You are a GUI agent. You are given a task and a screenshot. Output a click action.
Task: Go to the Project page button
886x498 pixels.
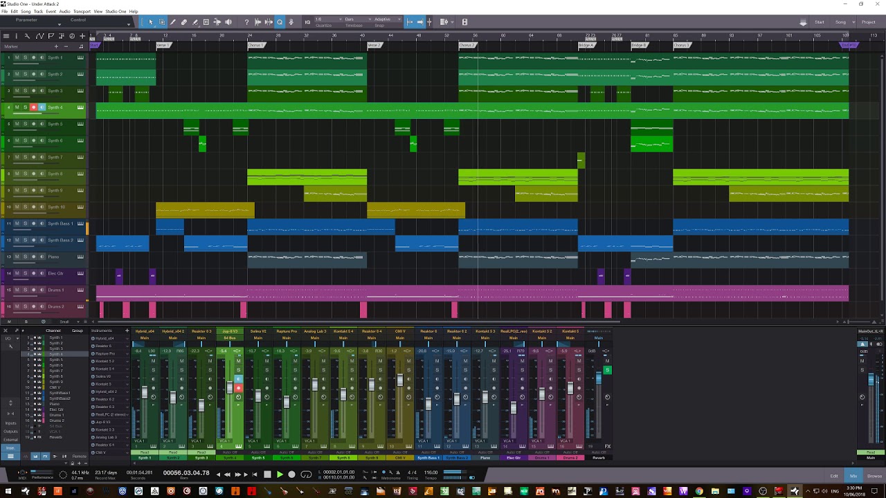tap(868, 22)
